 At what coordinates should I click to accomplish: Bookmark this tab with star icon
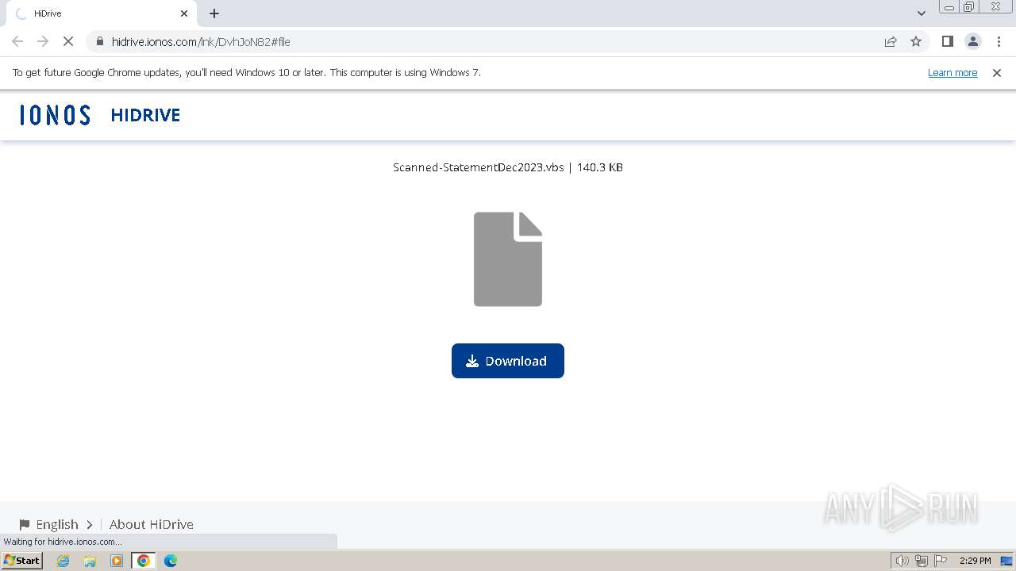tap(916, 41)
